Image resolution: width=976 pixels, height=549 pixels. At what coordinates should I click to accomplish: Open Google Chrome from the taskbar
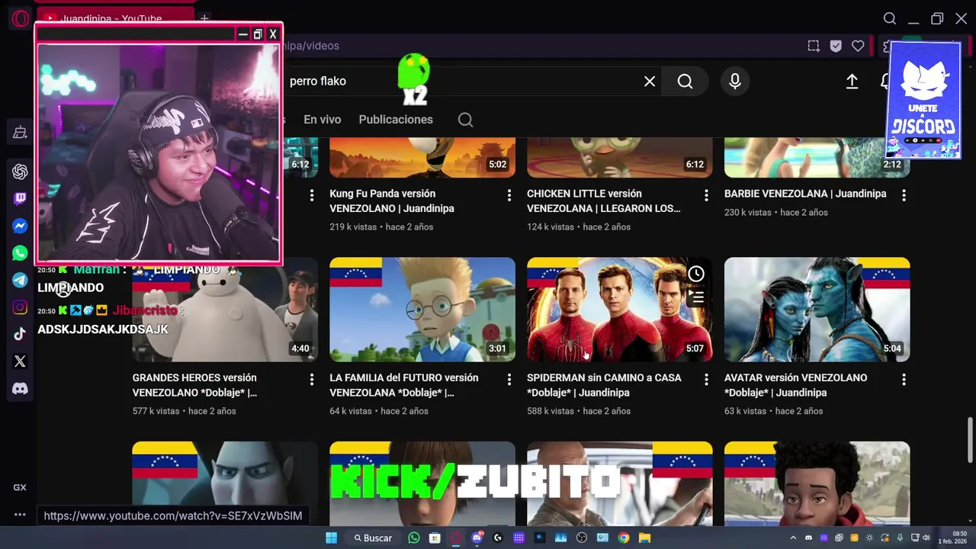coord(624,538)
